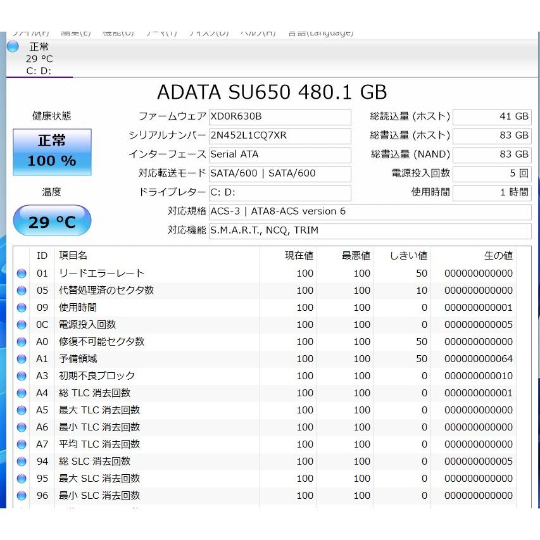Click the transfer mode field SATA/600 | SATA/600
This screenshot has width=540, height=540.
[280, 173]
